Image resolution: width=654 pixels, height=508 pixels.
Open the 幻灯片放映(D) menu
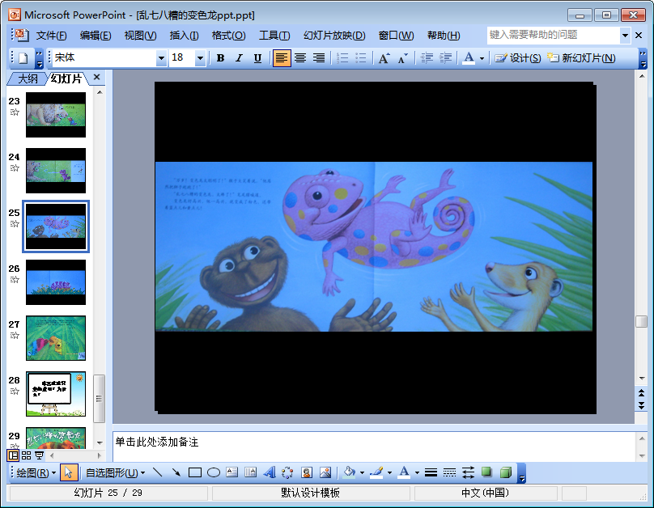click(334, 36)
